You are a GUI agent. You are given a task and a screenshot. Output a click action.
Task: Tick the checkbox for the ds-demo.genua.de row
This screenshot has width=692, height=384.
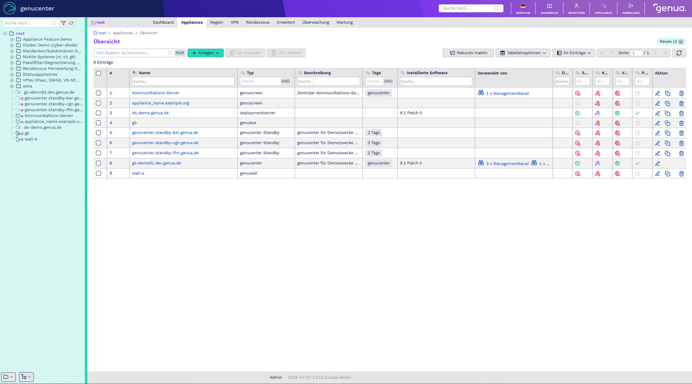[98, 113]
